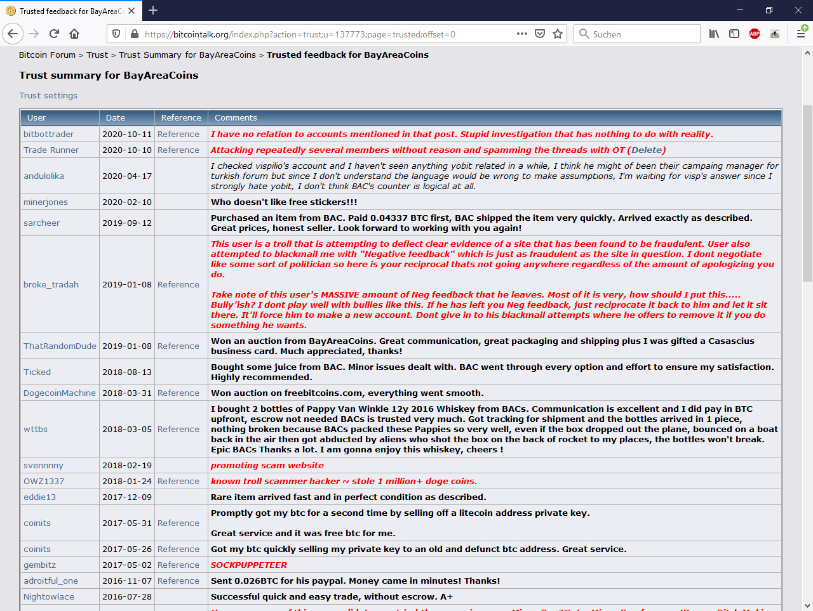Open the svennnny user profile

pos(43,466)
